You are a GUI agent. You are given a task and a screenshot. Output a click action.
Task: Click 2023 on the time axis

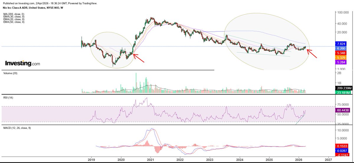[210, 159]
